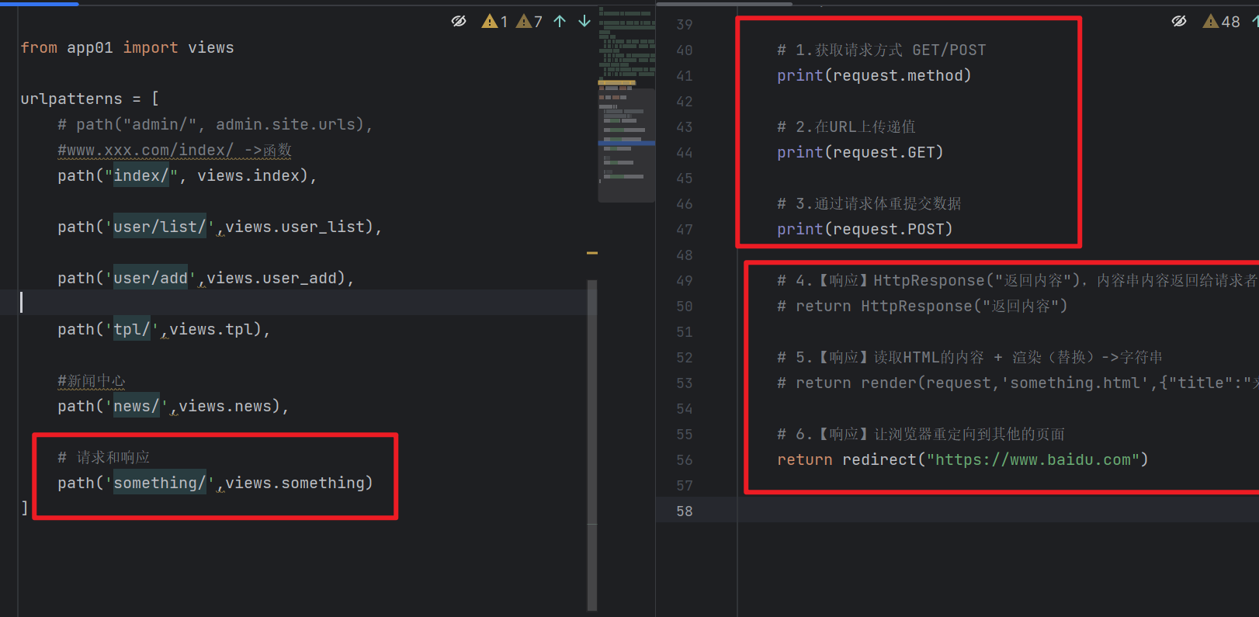Click line number 58 in right gutter
Image resolution: width=1259 pixels, height=617 pixels.
point(684,511)
